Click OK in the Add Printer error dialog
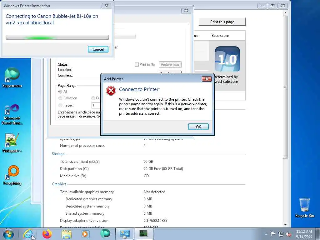The image size is (320, 240). pos(198,127)
